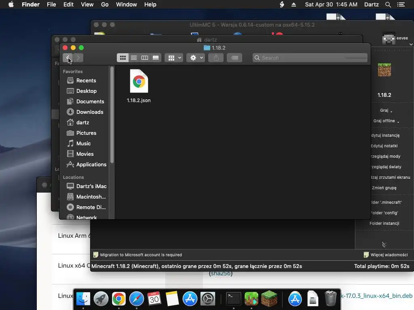Open the Go menu
Screen dimensions: 414x310
pos(105,4)
